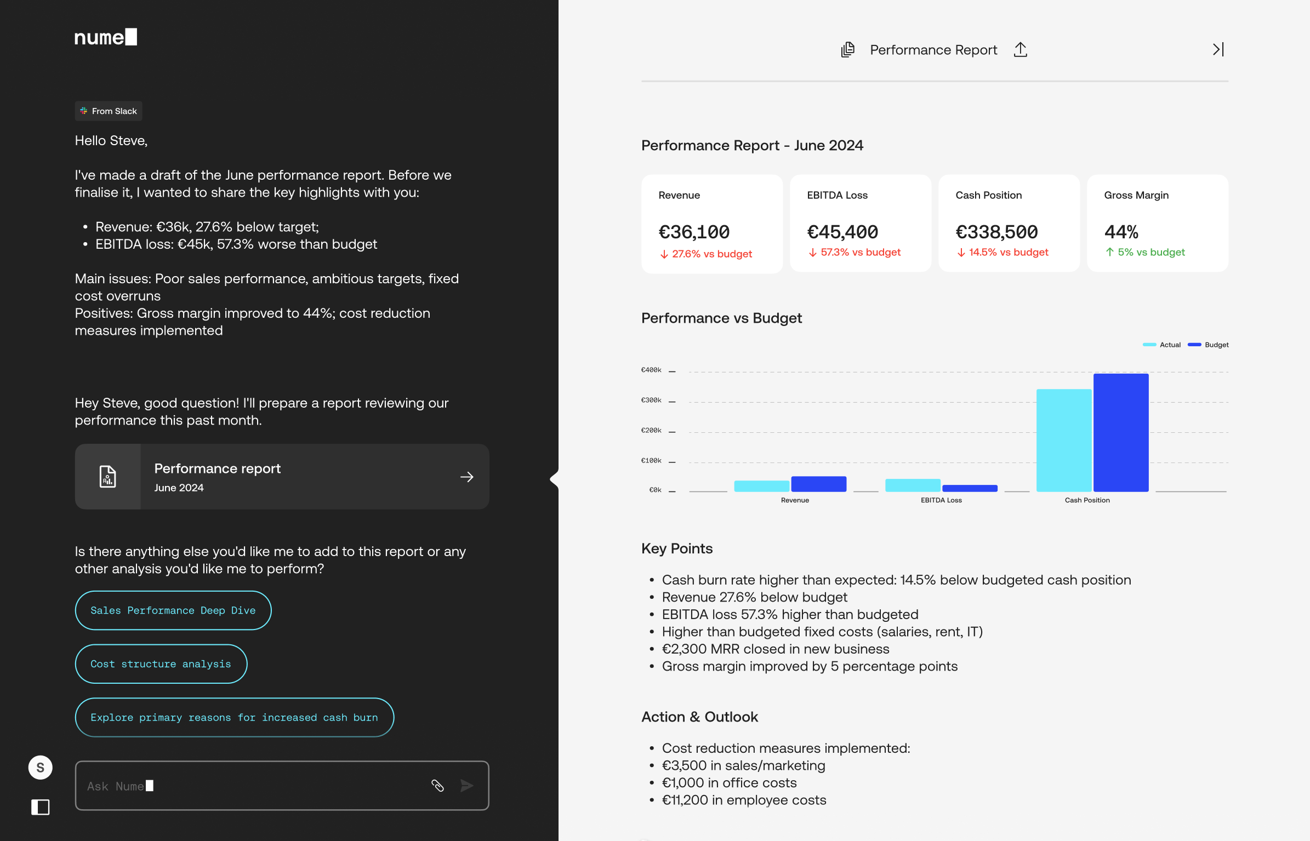The height and width of the screenshot is (841, 1310).
Task: Open the Performance Report header tab
Action: [x=933, y=49]
